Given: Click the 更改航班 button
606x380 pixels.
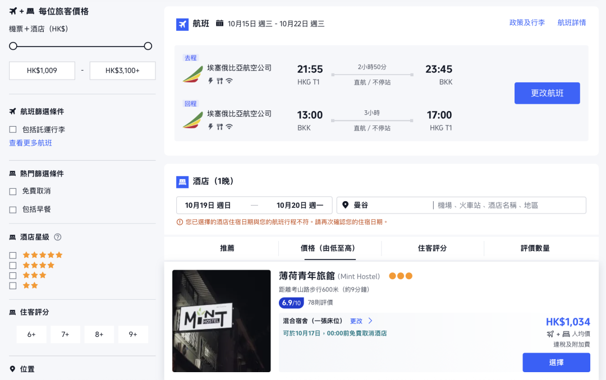Looking at the screenshot, I should tap(547, 93).
